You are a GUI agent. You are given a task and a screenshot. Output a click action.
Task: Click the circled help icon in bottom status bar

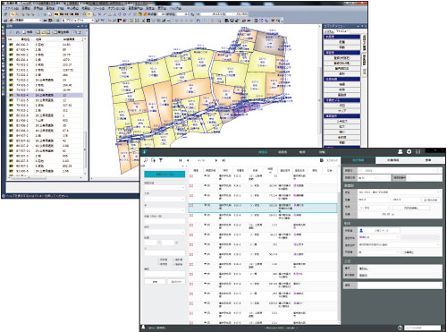(401, 328)
